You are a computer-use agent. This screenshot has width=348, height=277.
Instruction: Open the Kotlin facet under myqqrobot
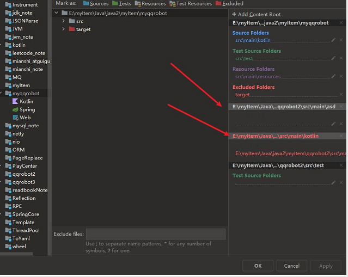[x=23, y=101]
